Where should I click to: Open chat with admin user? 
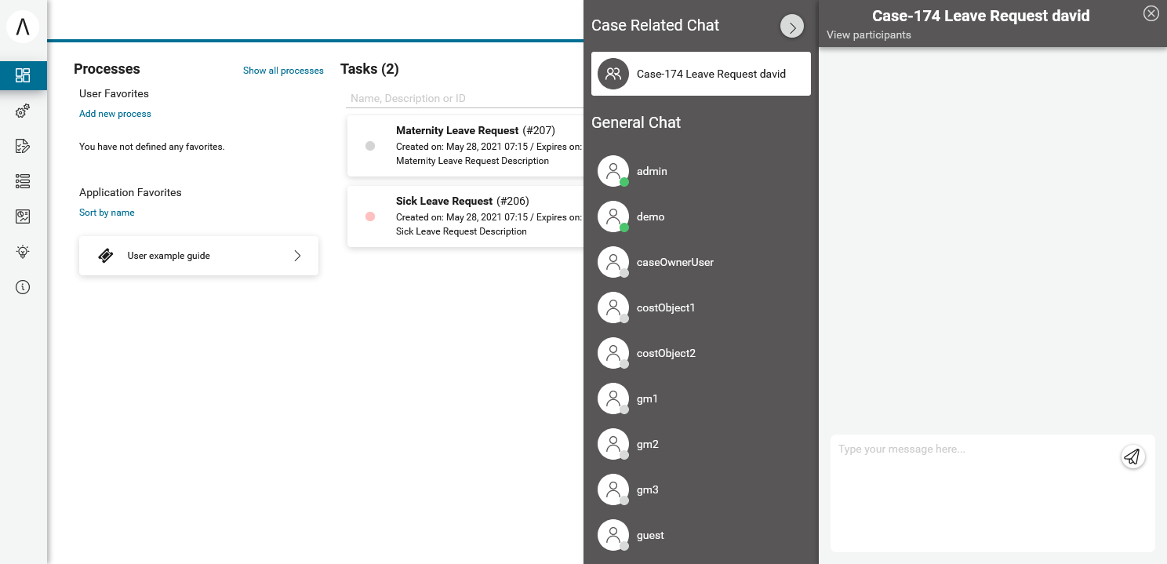coord(652,171)
